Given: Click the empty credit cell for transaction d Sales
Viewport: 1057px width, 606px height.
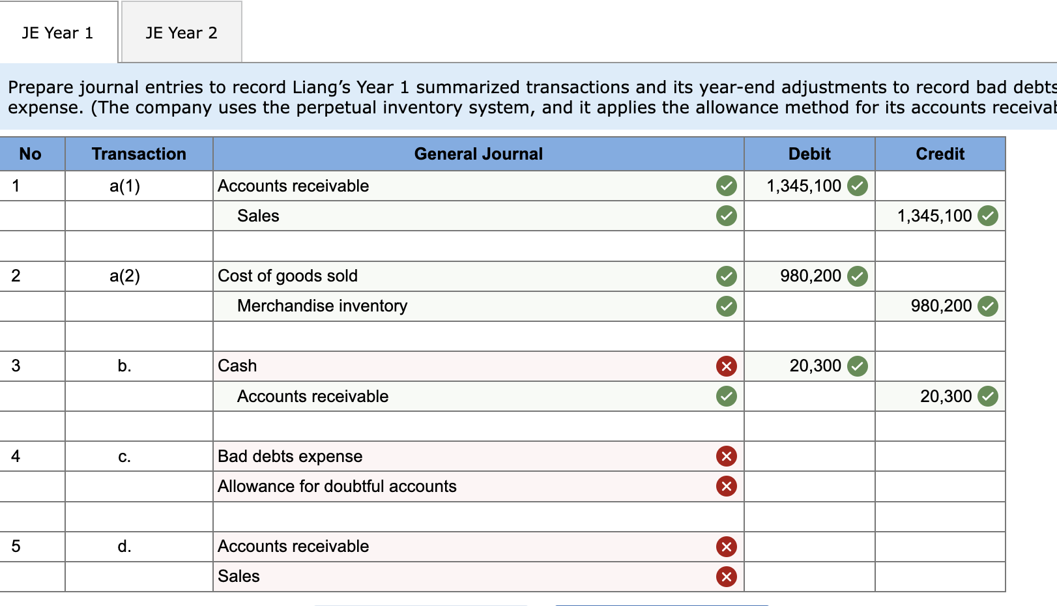Looking at the screenshot, I should tap(940, 577).
